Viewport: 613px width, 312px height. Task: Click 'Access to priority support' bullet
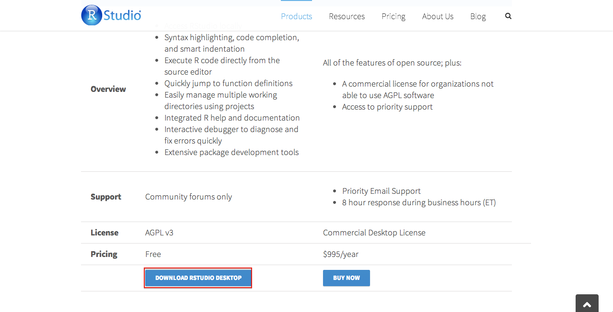(x=387, y=107)
